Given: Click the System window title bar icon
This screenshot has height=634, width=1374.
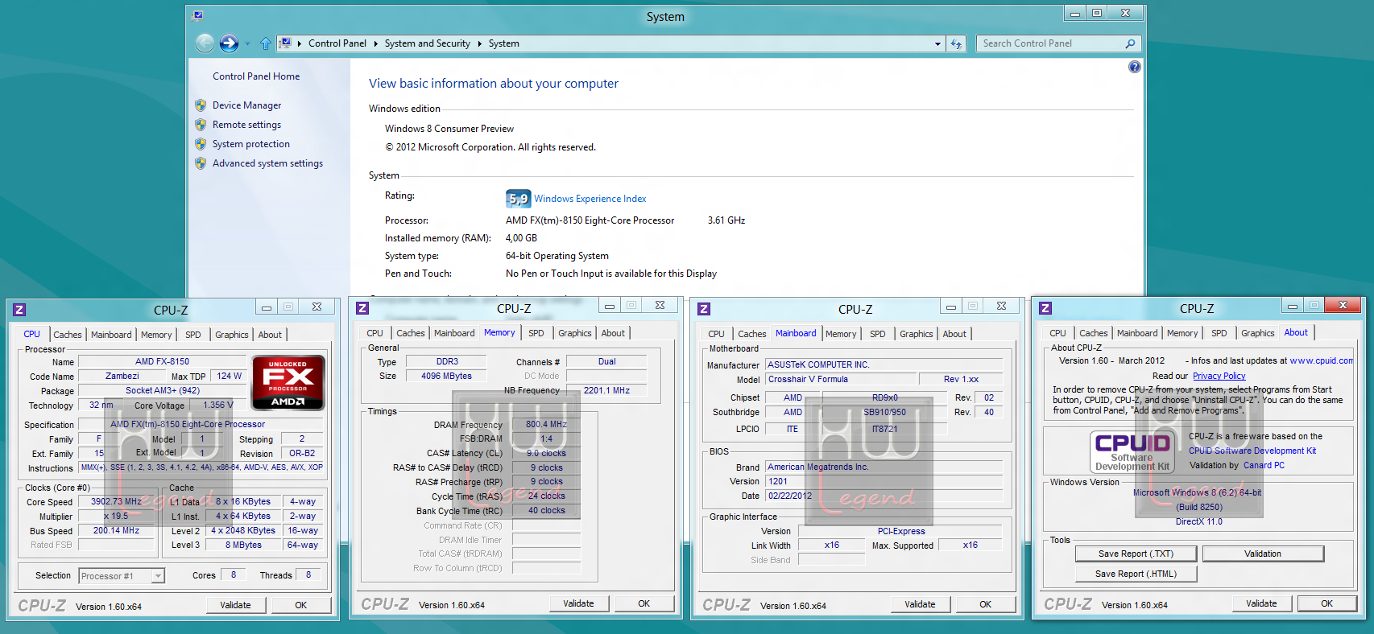Looking at the screenshot, I should (x=198, y=15).
